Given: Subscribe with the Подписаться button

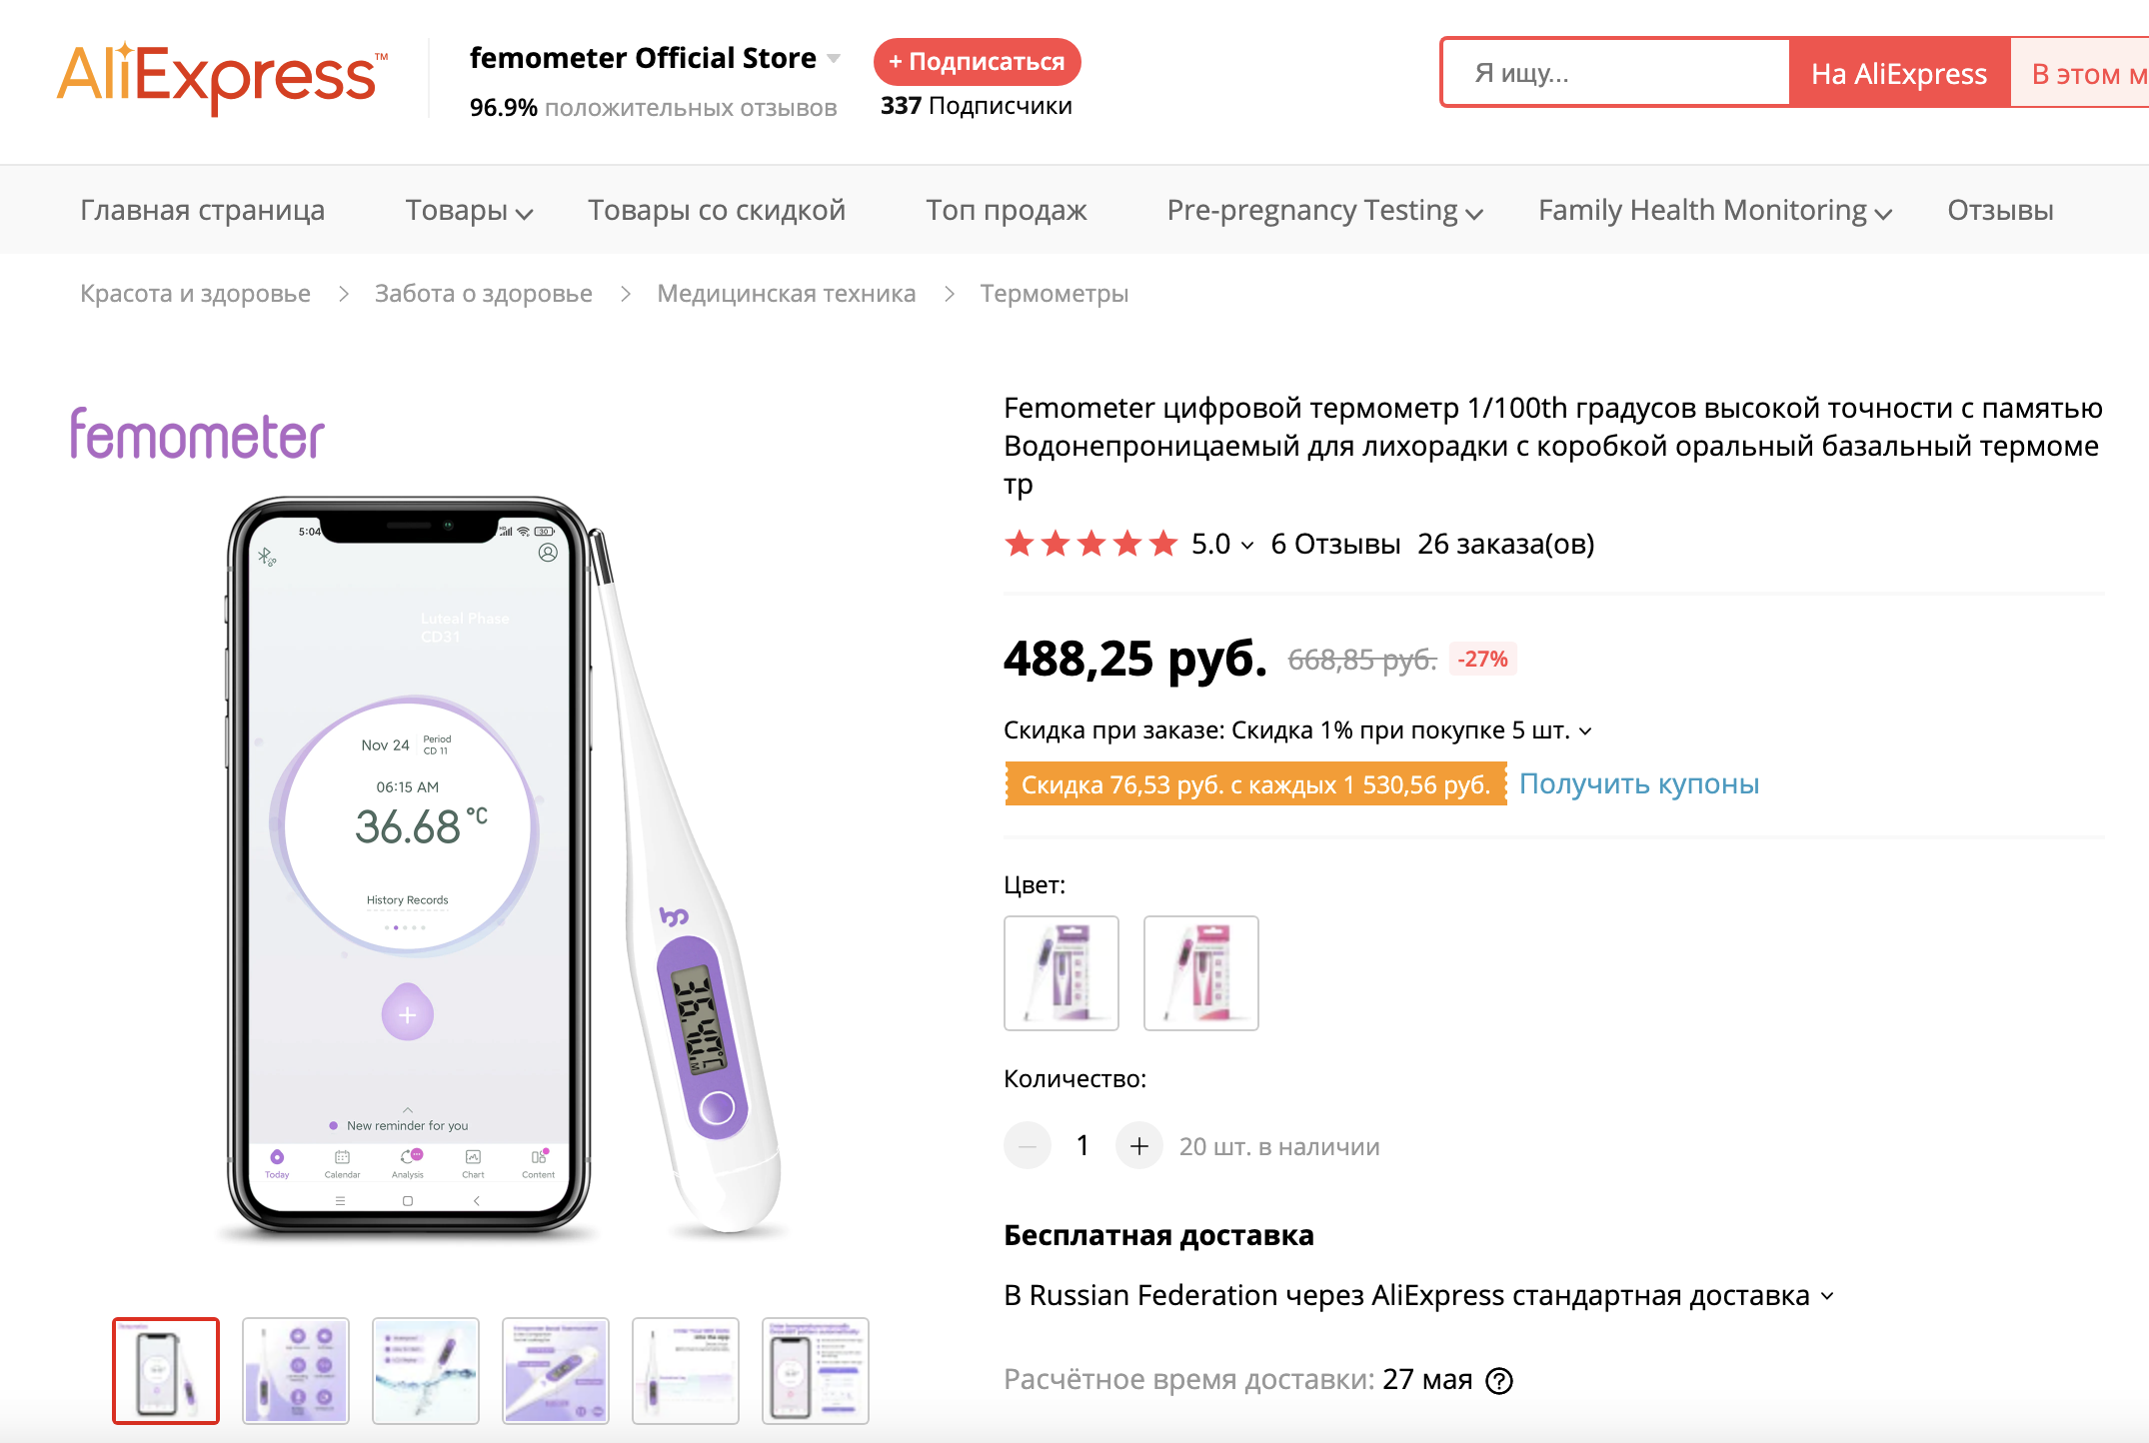Looking at the screenshot, I should 977,62.
